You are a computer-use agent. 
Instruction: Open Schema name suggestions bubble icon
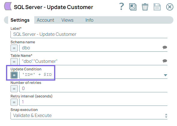(165, 47)
